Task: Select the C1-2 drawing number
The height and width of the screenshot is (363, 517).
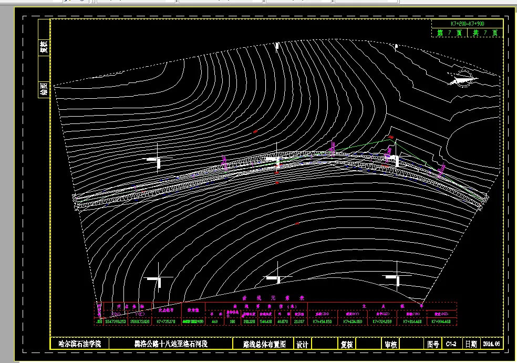Action: pos(451,344)
